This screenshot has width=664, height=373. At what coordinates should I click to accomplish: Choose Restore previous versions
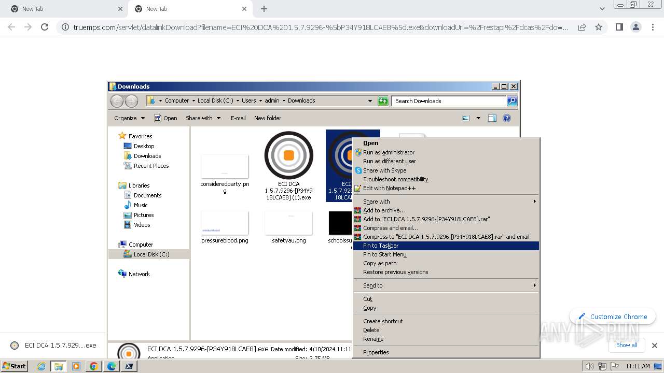click(446, 272)
